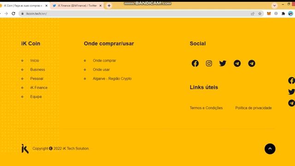Click the grey extension icon beside MetaMask
This screenshot has width=295, height=166.
(276, 13)
